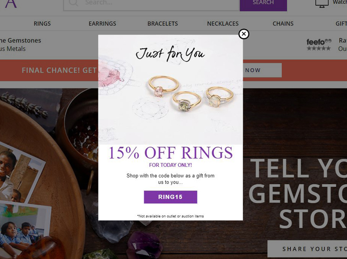Click the feefo star ratings badge

coord(319,45)
